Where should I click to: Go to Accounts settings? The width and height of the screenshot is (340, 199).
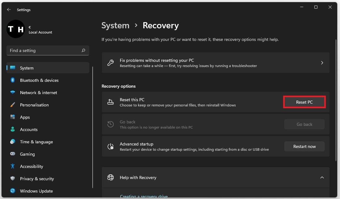tap(29, 129)
